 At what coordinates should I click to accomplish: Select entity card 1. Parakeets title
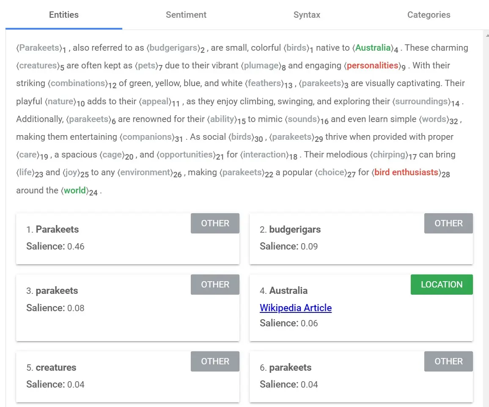click(57, 229)
